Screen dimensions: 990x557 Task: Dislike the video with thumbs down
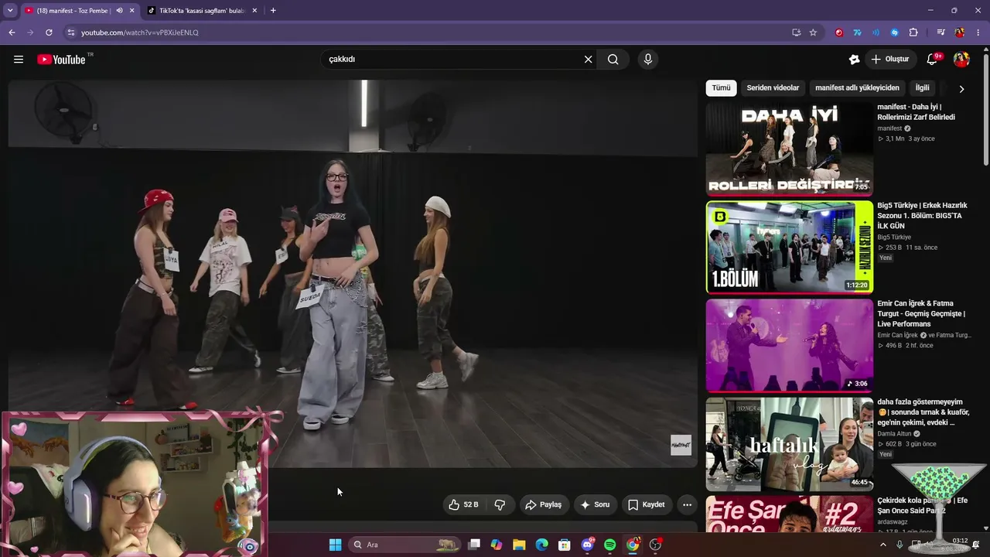tap(500, 504)
